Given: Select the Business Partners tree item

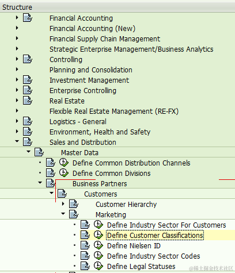Looking at the screenshot, I should click(100, 184).
